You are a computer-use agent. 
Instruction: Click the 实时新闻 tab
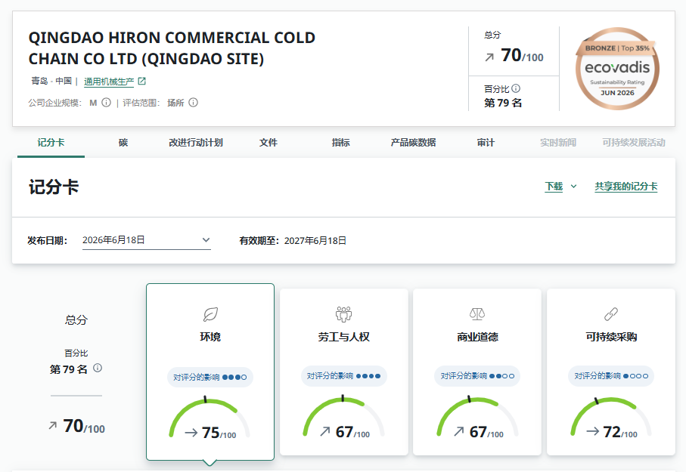point(558,143)
